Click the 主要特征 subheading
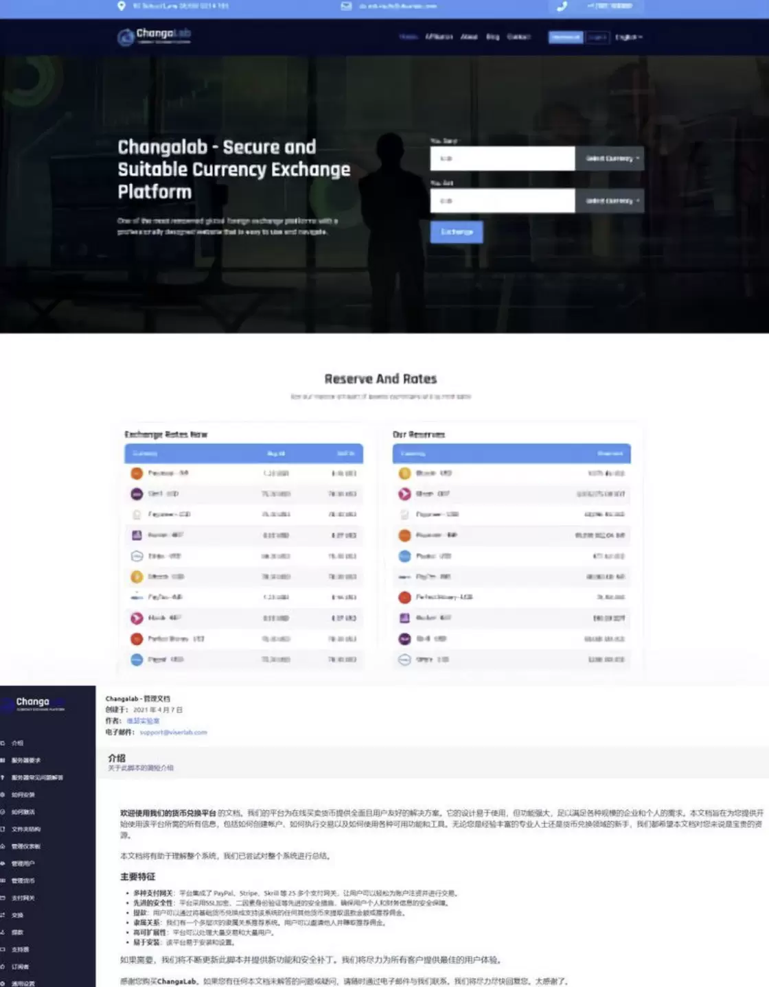769x987 pixels. pos(138,876)
